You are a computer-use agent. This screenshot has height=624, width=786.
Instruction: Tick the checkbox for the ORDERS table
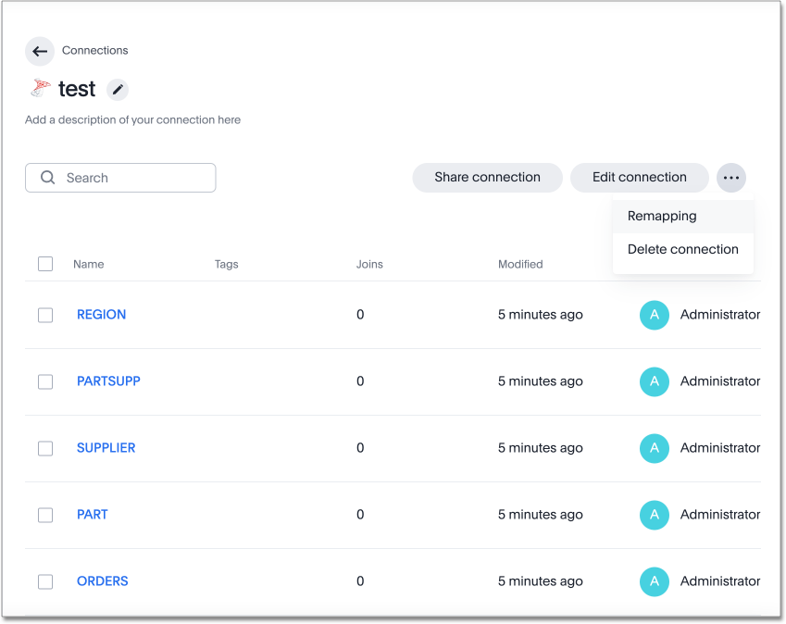click(45, 581)
